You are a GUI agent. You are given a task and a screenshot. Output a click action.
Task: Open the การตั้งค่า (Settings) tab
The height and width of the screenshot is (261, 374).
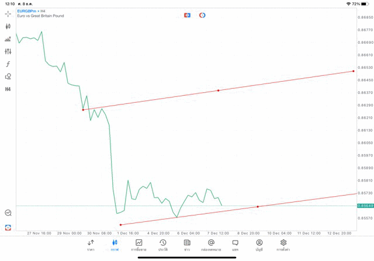click(283, 245)
